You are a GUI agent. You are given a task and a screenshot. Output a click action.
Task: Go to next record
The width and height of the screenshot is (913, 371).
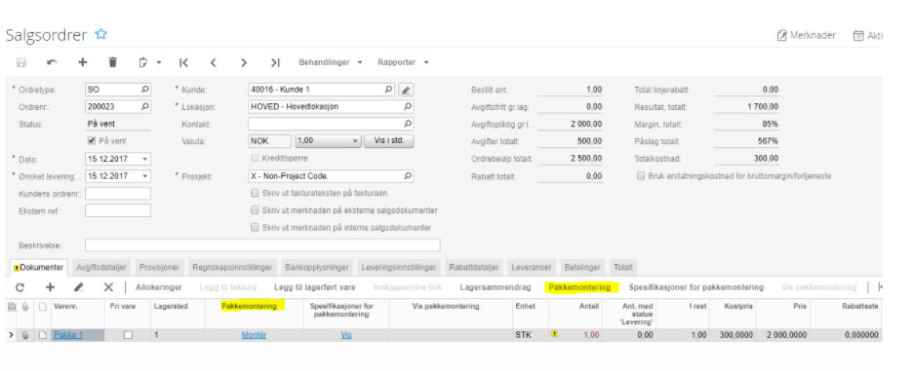(244, 62)
